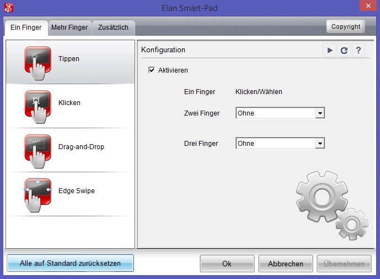380x279 pixels.
Task: Open the Edge Swipe gesture icon
Action: tap(38, 195)
